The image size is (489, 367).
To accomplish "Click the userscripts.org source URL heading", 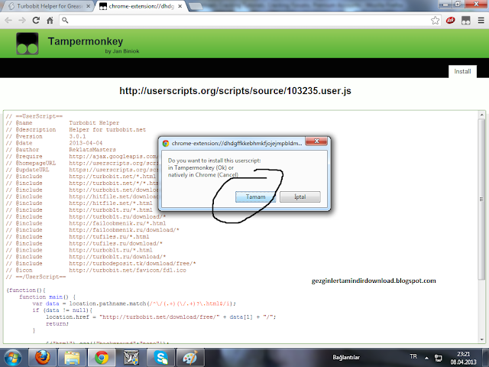I will pos(235,91).
